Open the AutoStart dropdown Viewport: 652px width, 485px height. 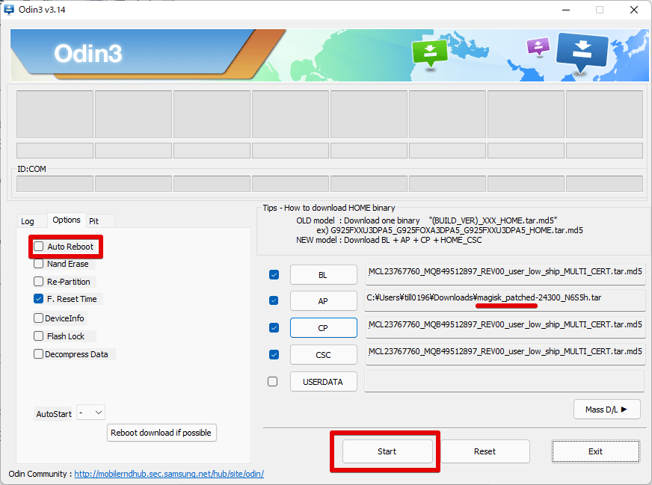(x=91, y=413)
